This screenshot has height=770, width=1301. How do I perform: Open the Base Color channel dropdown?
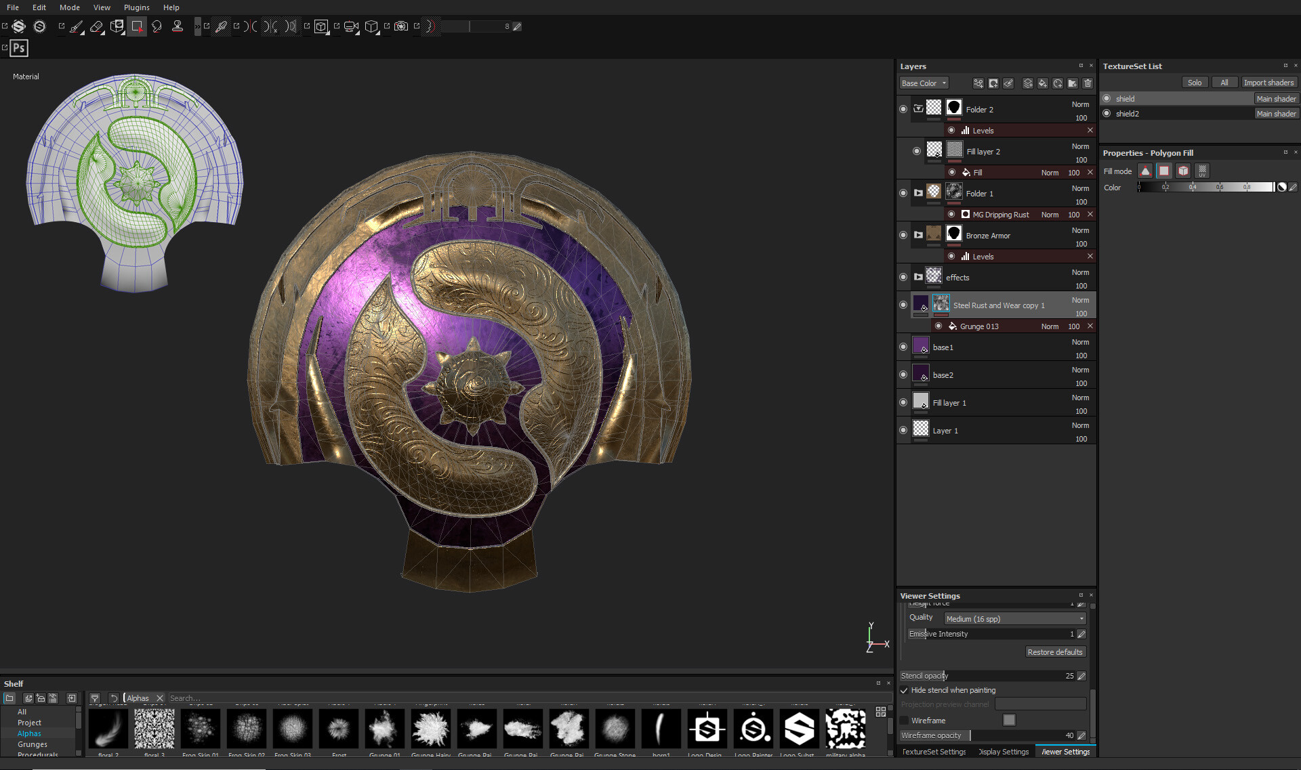(924, 83)
